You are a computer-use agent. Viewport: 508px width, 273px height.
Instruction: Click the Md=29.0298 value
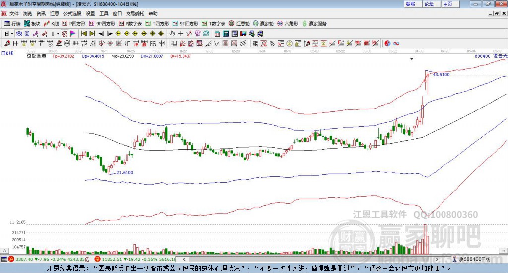coord(123,56)
